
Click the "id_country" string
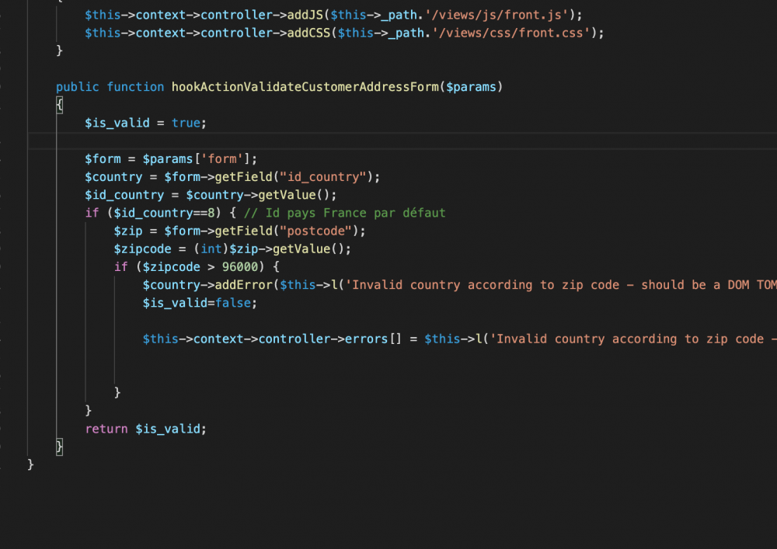click(323, 177)
